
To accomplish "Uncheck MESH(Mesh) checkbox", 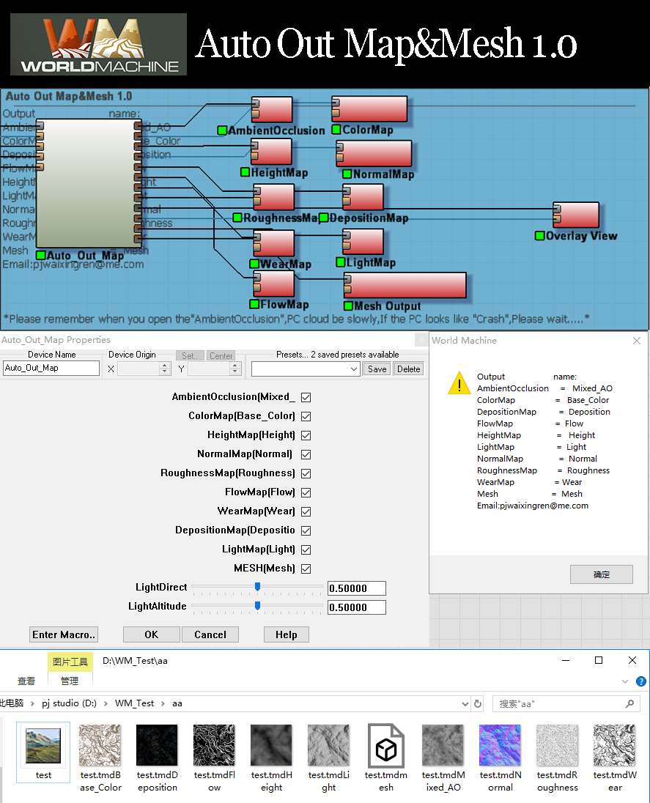I will [306, 569].
